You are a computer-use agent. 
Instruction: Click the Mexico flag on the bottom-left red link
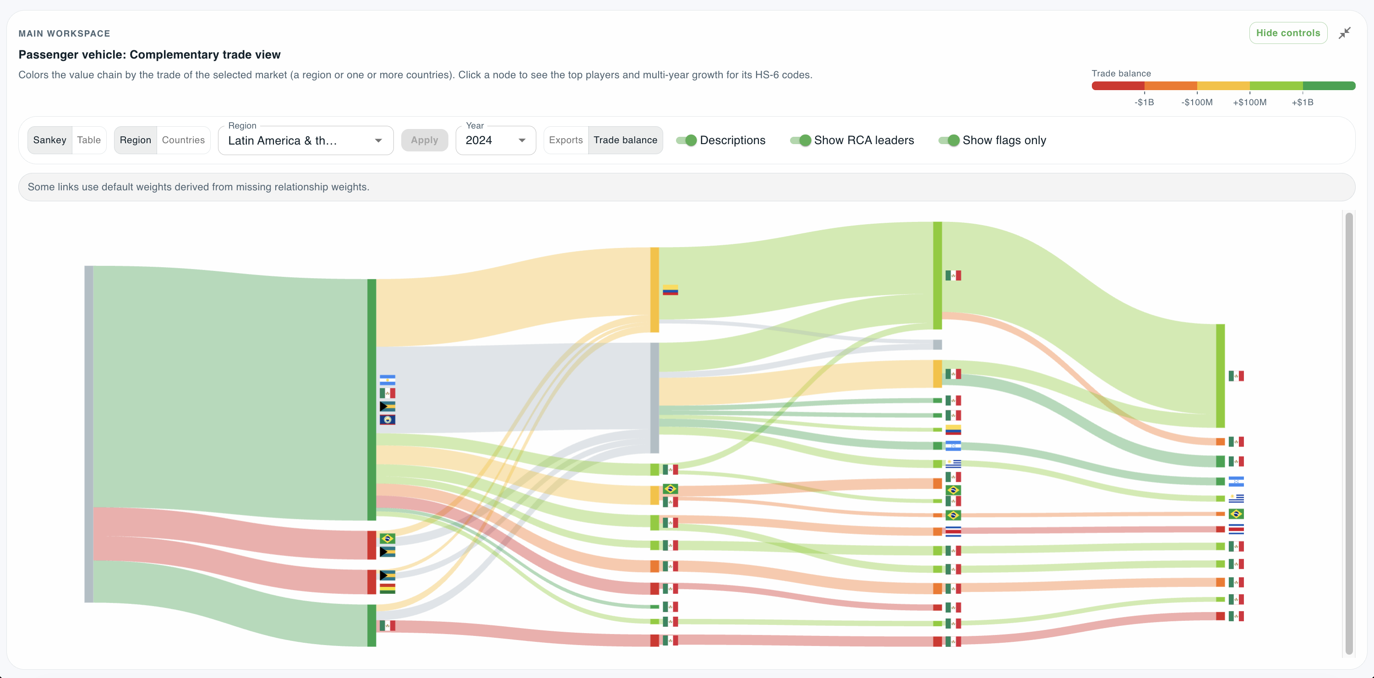(x=387, y=626)
